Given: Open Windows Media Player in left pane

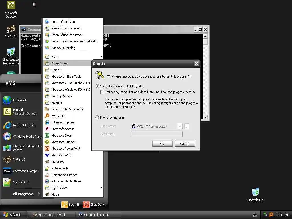Looking at the screenshot, I should coord(22,137).
